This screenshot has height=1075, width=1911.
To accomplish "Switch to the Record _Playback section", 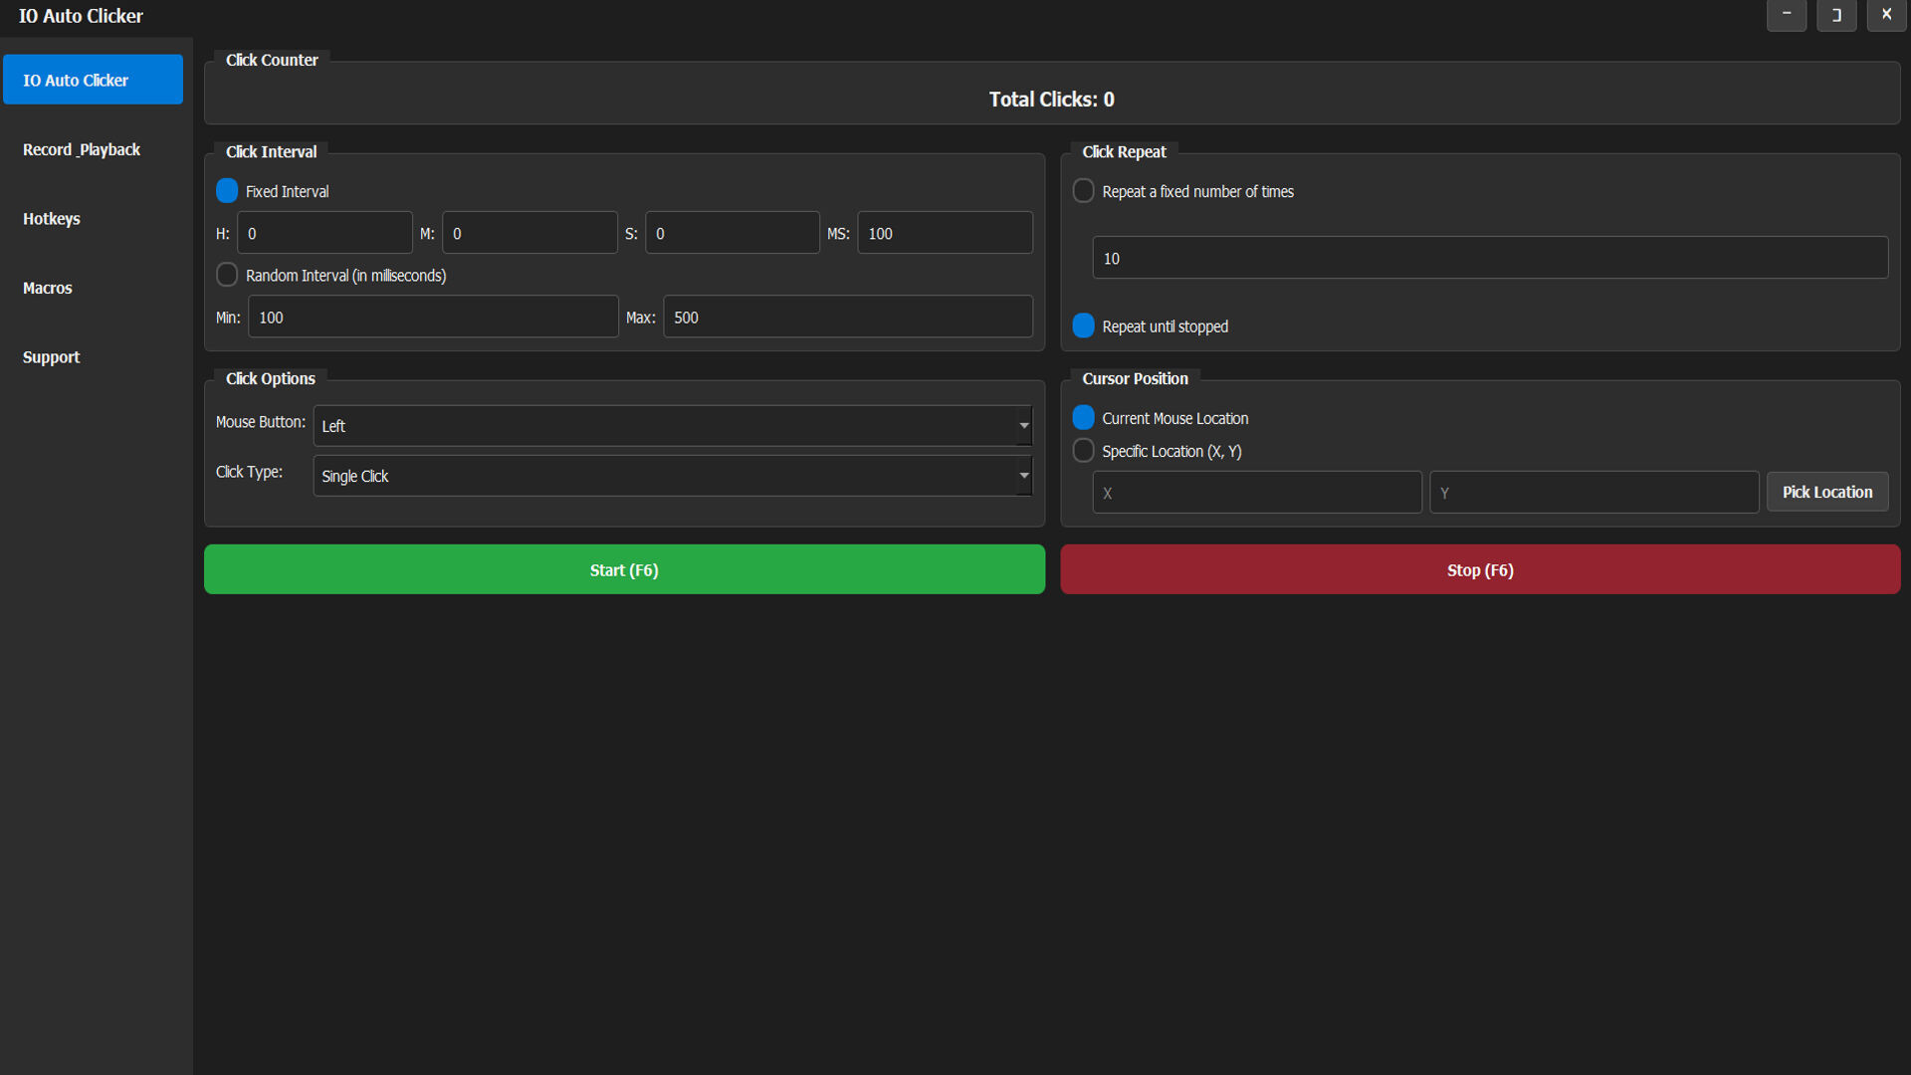I will [x=81, y=149].
